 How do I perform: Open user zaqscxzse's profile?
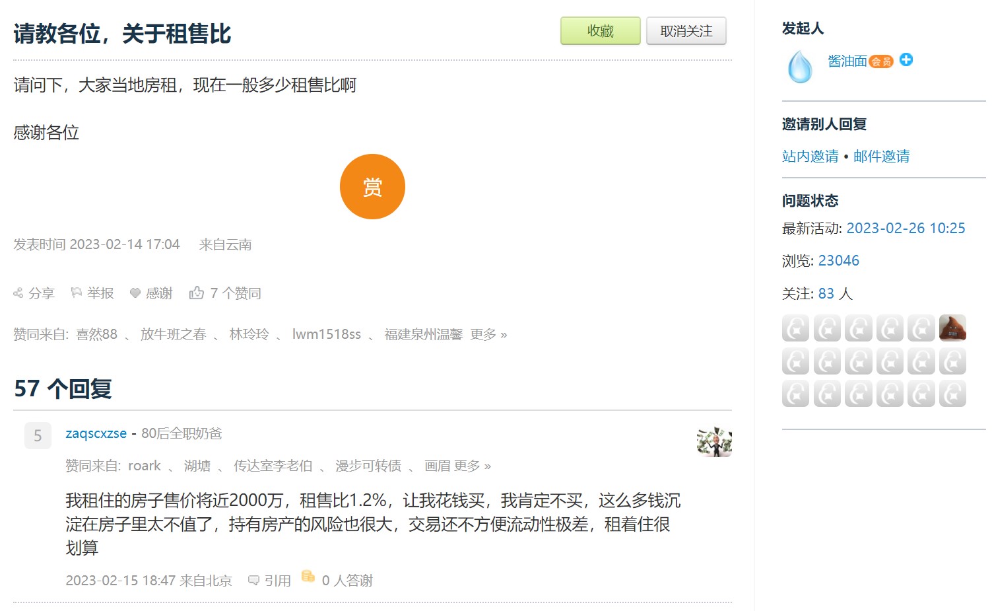(x=96, y=433)
